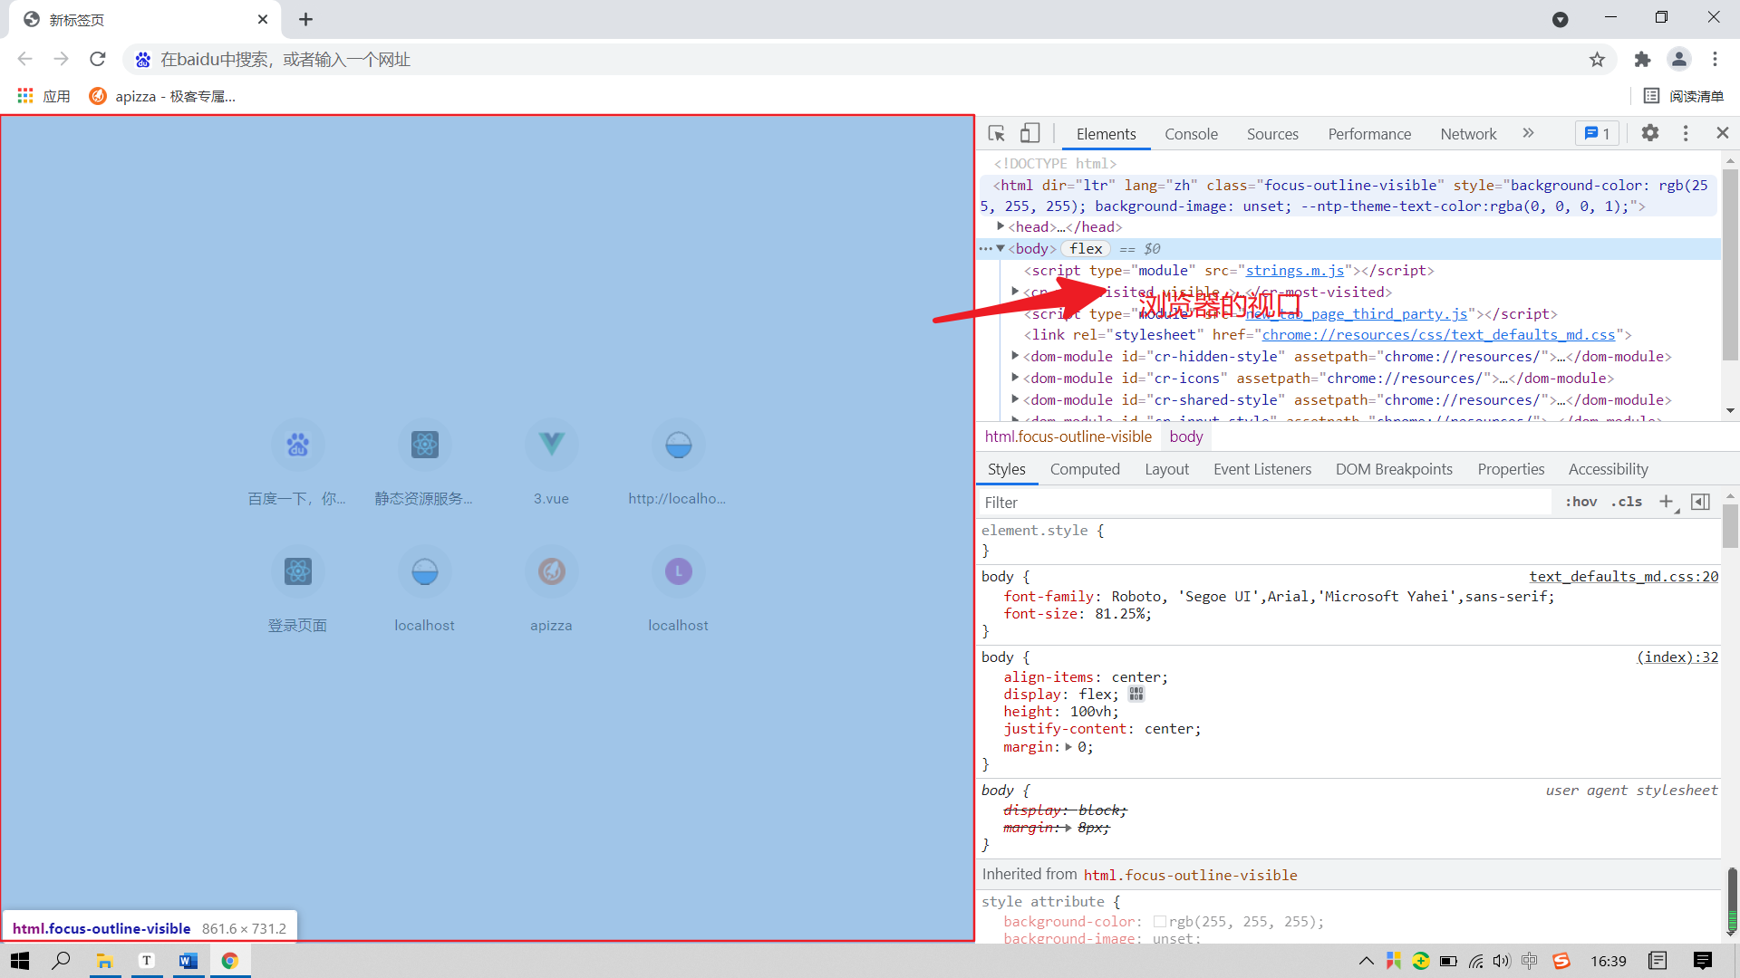The width and height of the screenshot is (1740, 978).
Task: Click the new style rule plus icon
Action: coord(1666,502)
